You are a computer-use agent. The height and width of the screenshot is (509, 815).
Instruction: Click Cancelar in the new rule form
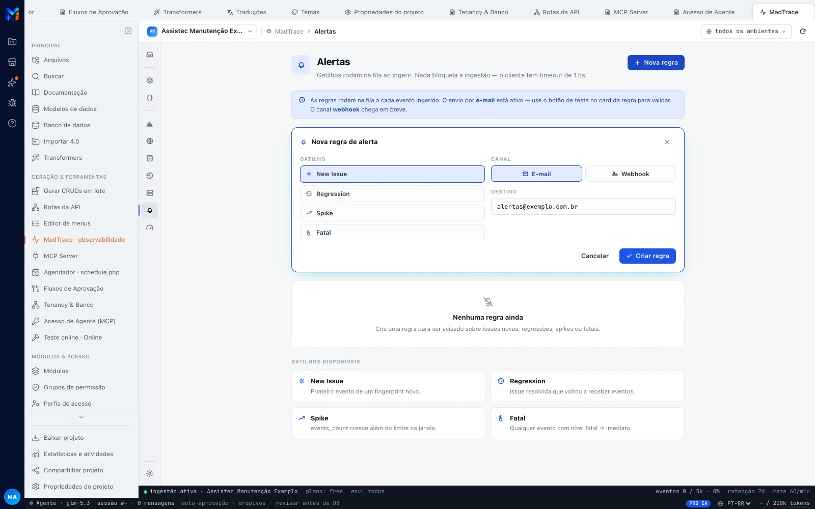pos(595,256)
